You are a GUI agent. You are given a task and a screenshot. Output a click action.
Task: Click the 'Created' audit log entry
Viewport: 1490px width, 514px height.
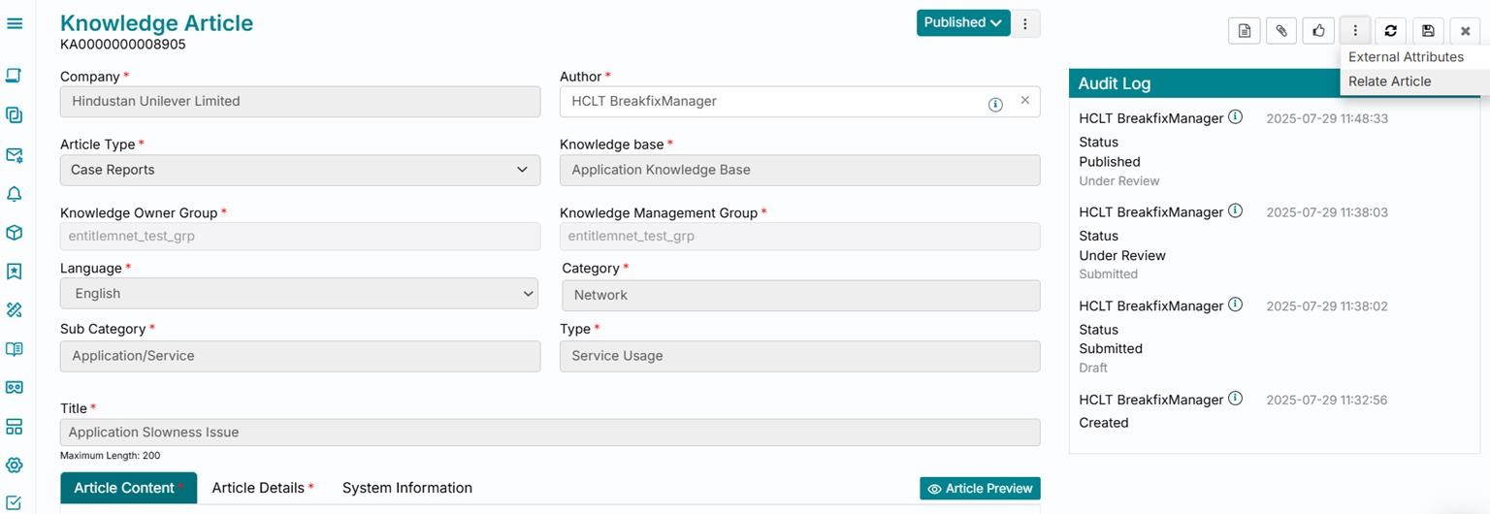point(1104,423)
